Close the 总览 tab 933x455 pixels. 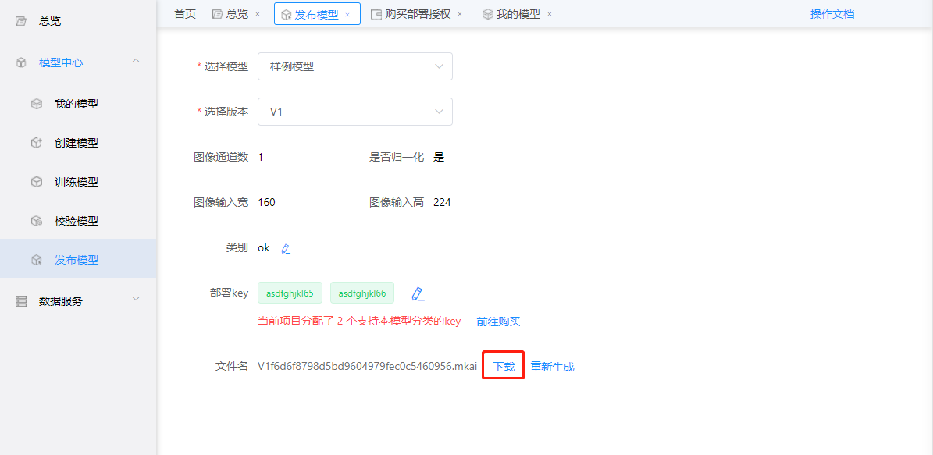pyautogui.click(x=257, y=14)
